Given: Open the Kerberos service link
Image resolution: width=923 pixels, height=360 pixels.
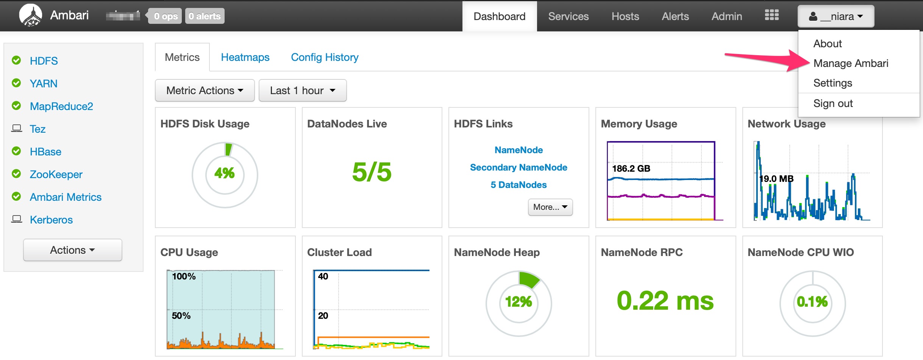Looking at the screenshot, I should [51, 220].
